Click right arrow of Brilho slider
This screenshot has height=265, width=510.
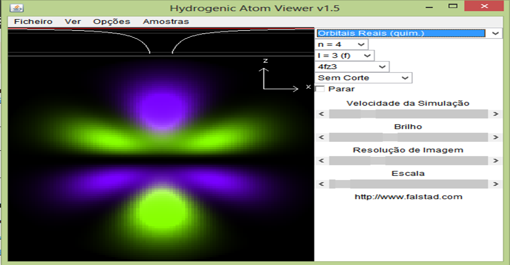496,137
